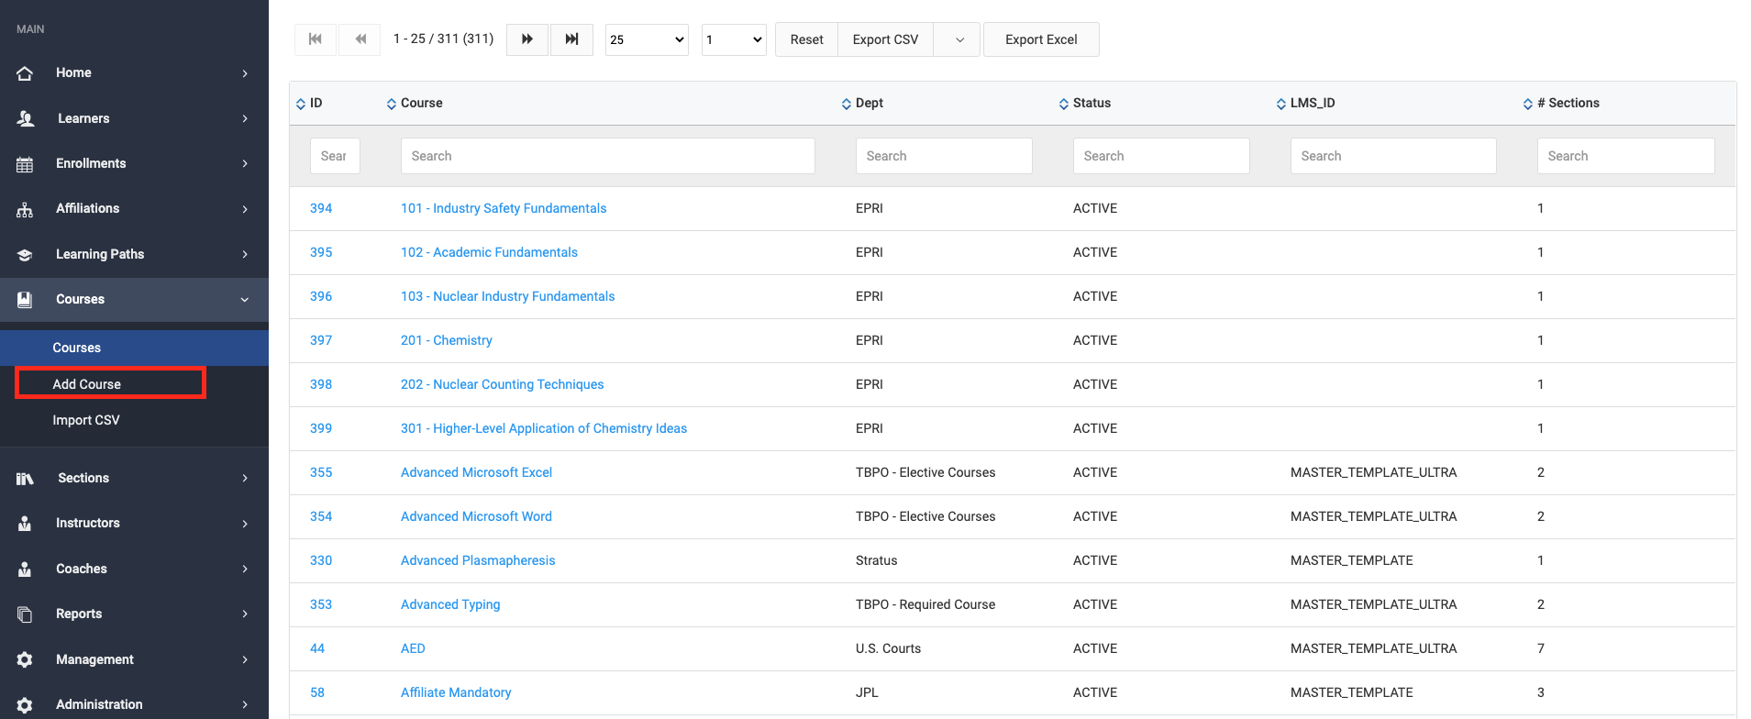This screenshot has width=1751, height=719.
Task: Open the rows-per-page dropdown showing 25
Action: [x=647, y=39]
